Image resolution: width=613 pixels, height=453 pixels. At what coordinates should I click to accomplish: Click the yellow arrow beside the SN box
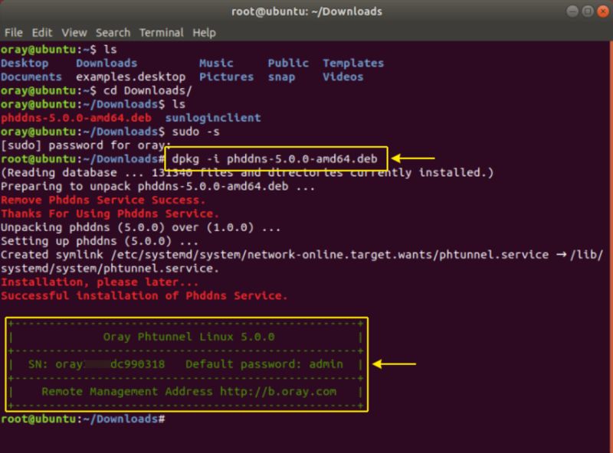click(x=396, y=364)
